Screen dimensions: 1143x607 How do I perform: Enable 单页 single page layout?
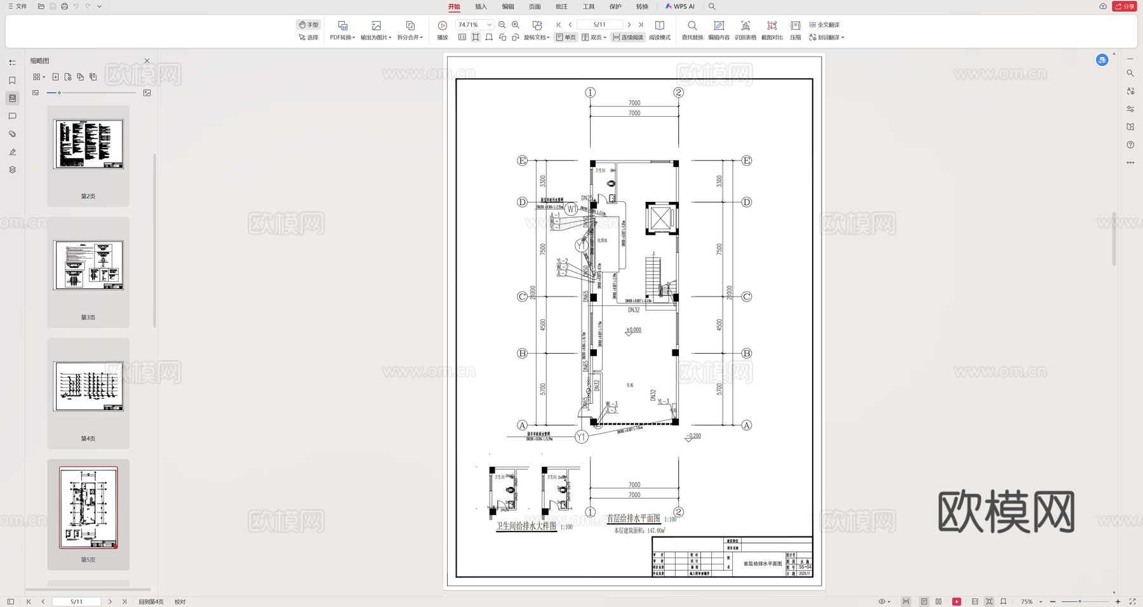(566, 37)
